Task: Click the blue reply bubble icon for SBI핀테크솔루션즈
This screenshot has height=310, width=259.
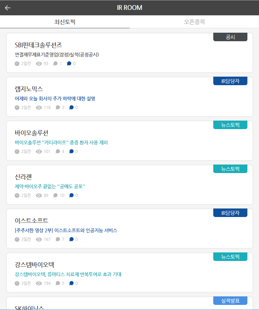Action: (69, 64)
